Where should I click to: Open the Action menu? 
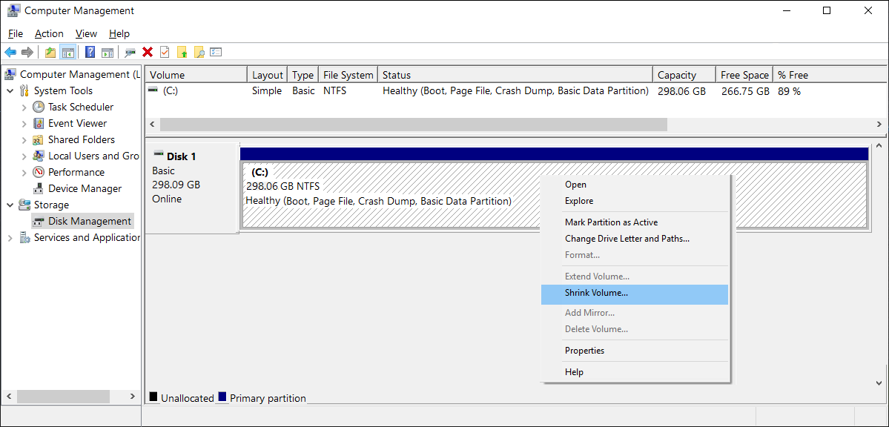click(49, 33)
